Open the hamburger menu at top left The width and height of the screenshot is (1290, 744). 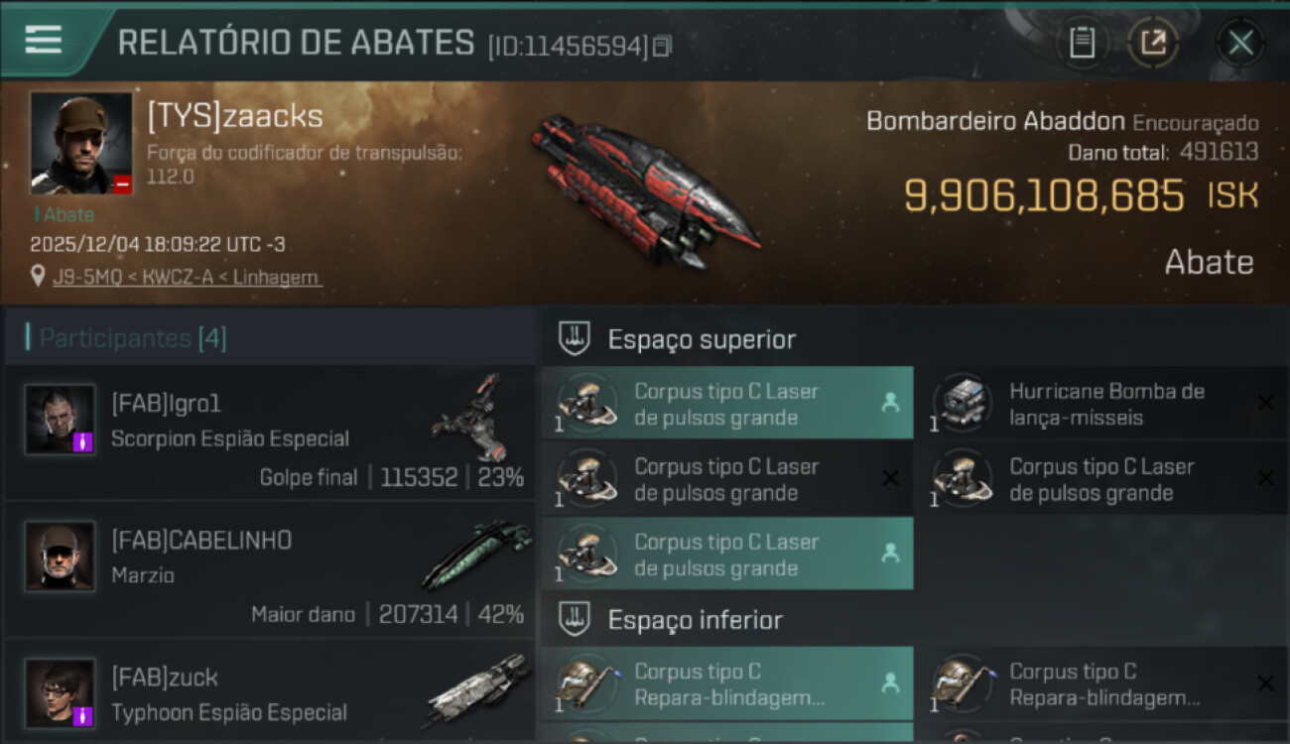tap(43, 41)
